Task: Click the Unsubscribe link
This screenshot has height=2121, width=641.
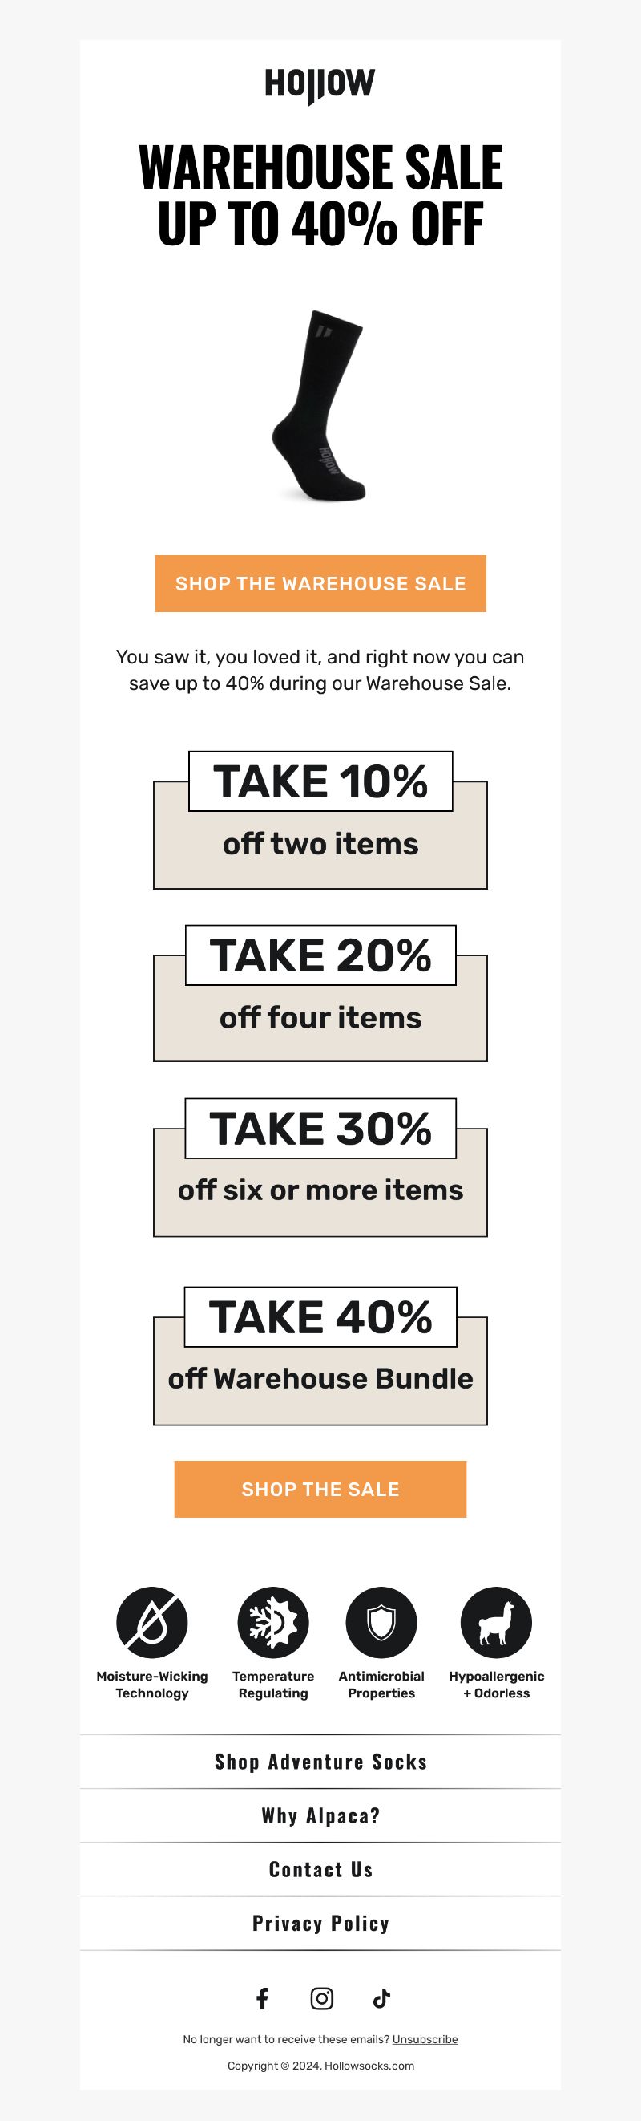Action: (425, 2039)
